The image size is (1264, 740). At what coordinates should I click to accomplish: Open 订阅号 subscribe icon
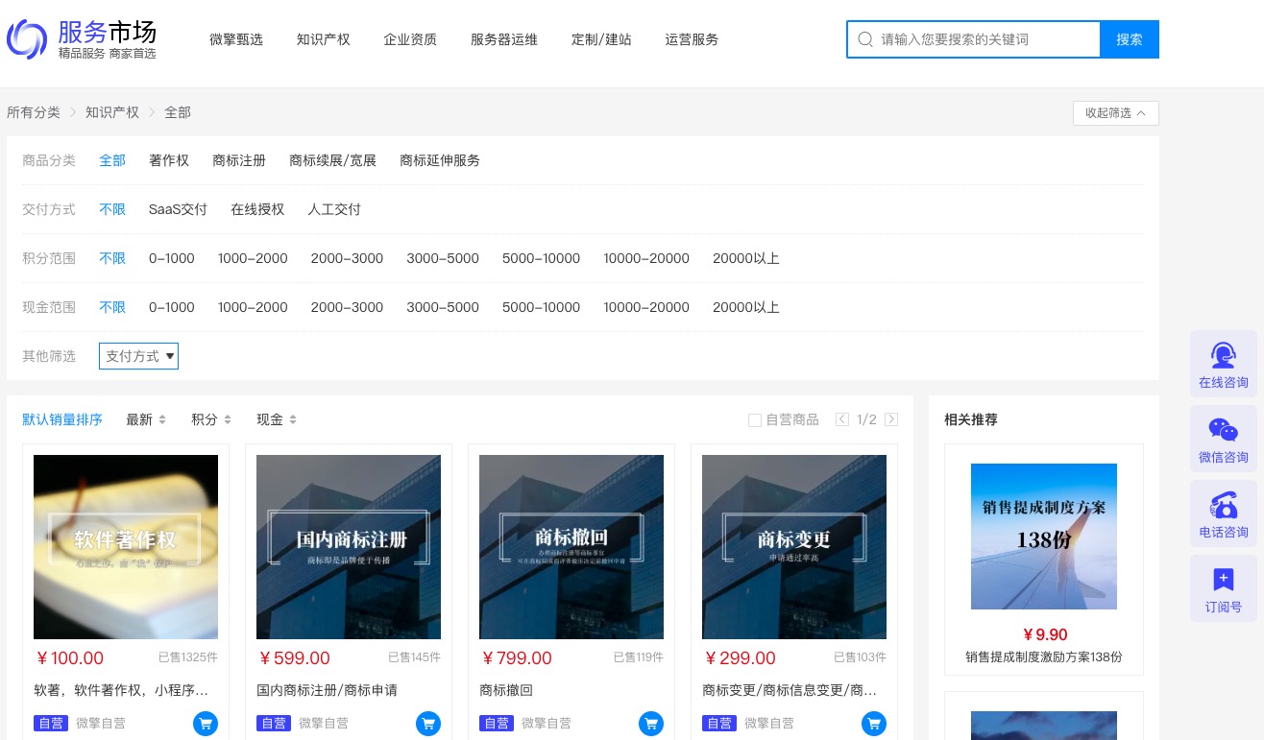[x=1224, y=580]
